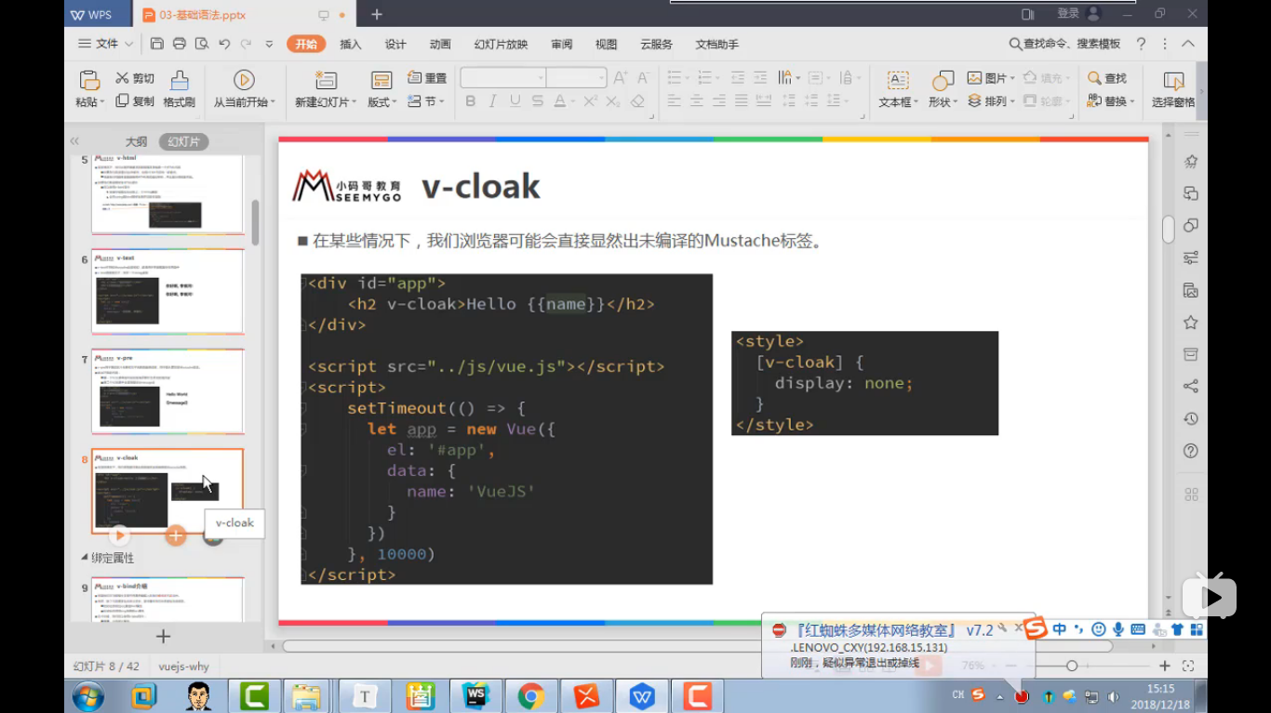Viewport: 1271px width, 713px height.
Task: Open Chrome from the Windows taskbar
Action: point(531,695)
